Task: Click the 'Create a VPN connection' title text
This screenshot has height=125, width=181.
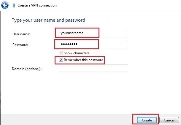Action: 37,5
